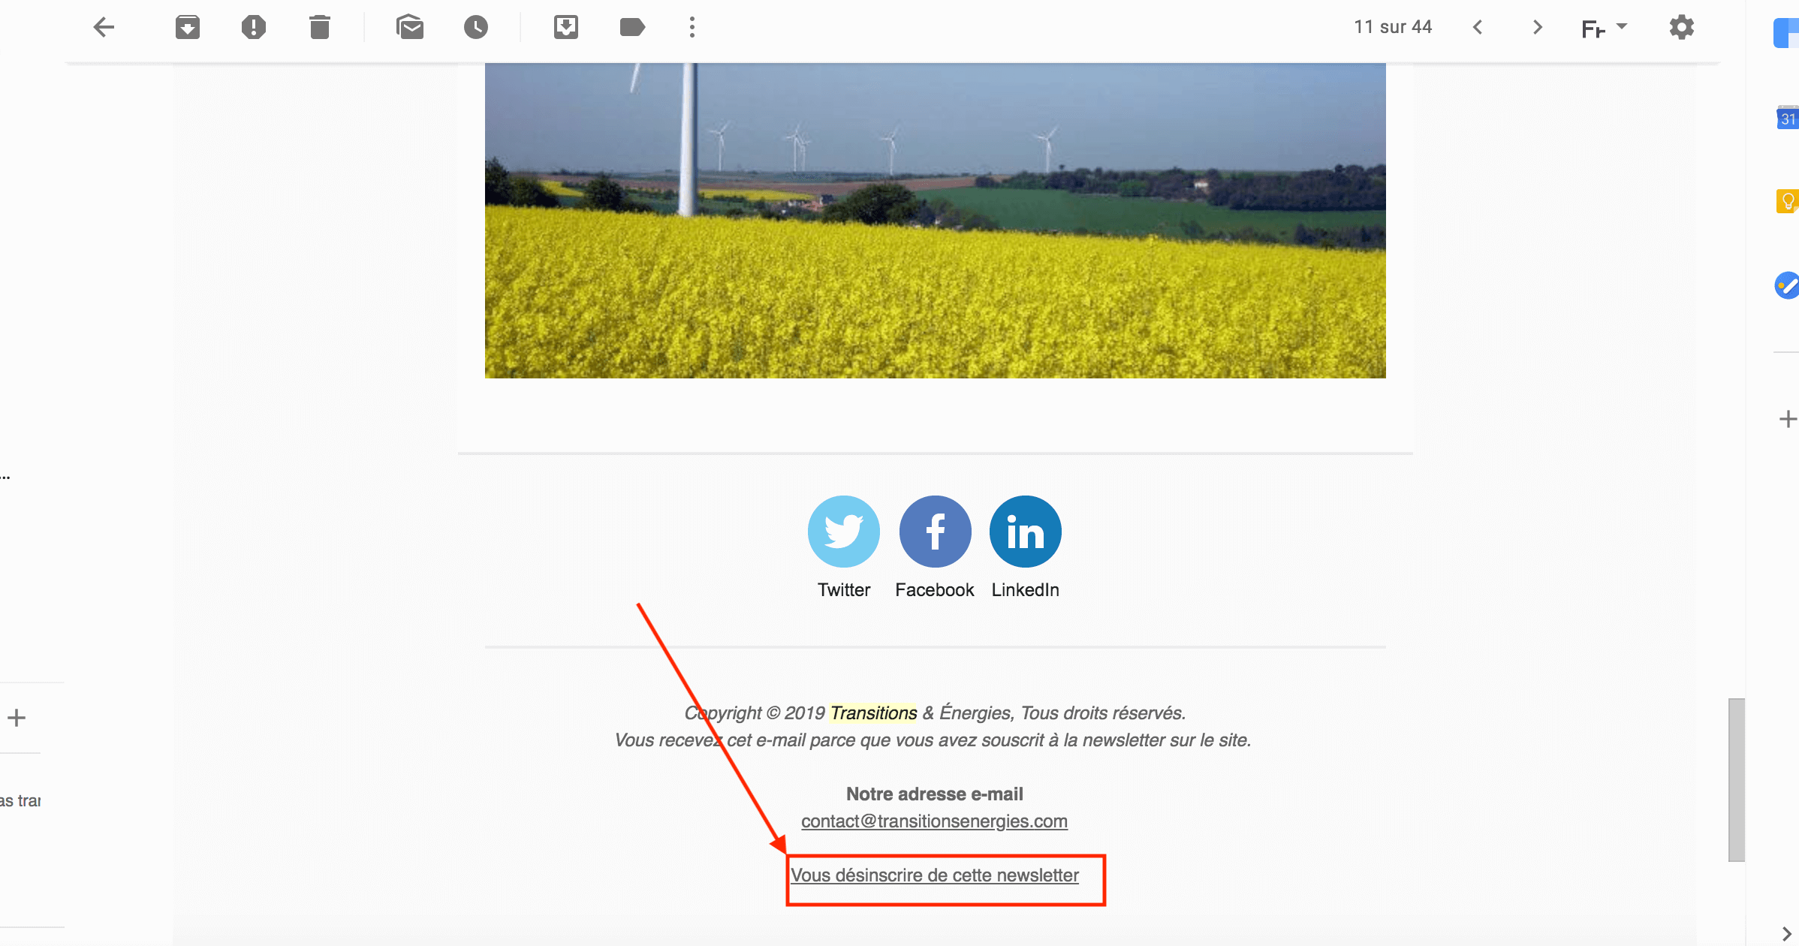
Task: Apply a label to this email
Action: tap(632, 28)
